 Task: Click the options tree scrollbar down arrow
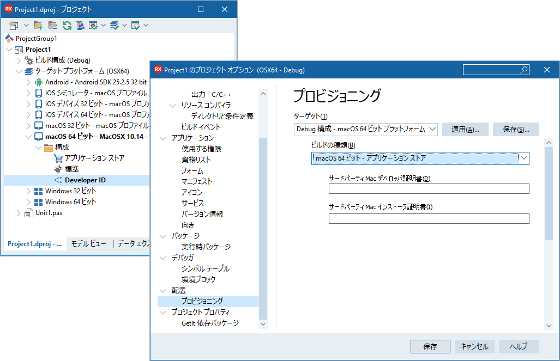click(x=263, y=324)
